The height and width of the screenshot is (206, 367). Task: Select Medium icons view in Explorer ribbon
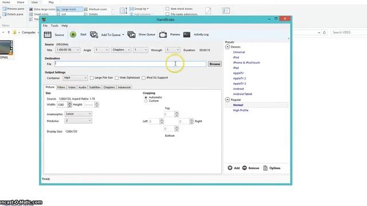(x=96, y=9)
